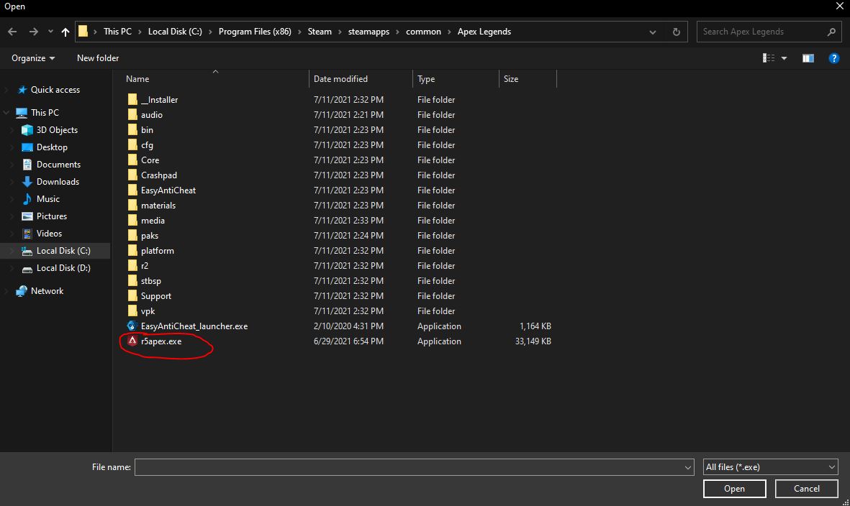This screenshot has width=850, height=506.
Task: Sort by the Size column header
Action: click(x=511, y=79)
